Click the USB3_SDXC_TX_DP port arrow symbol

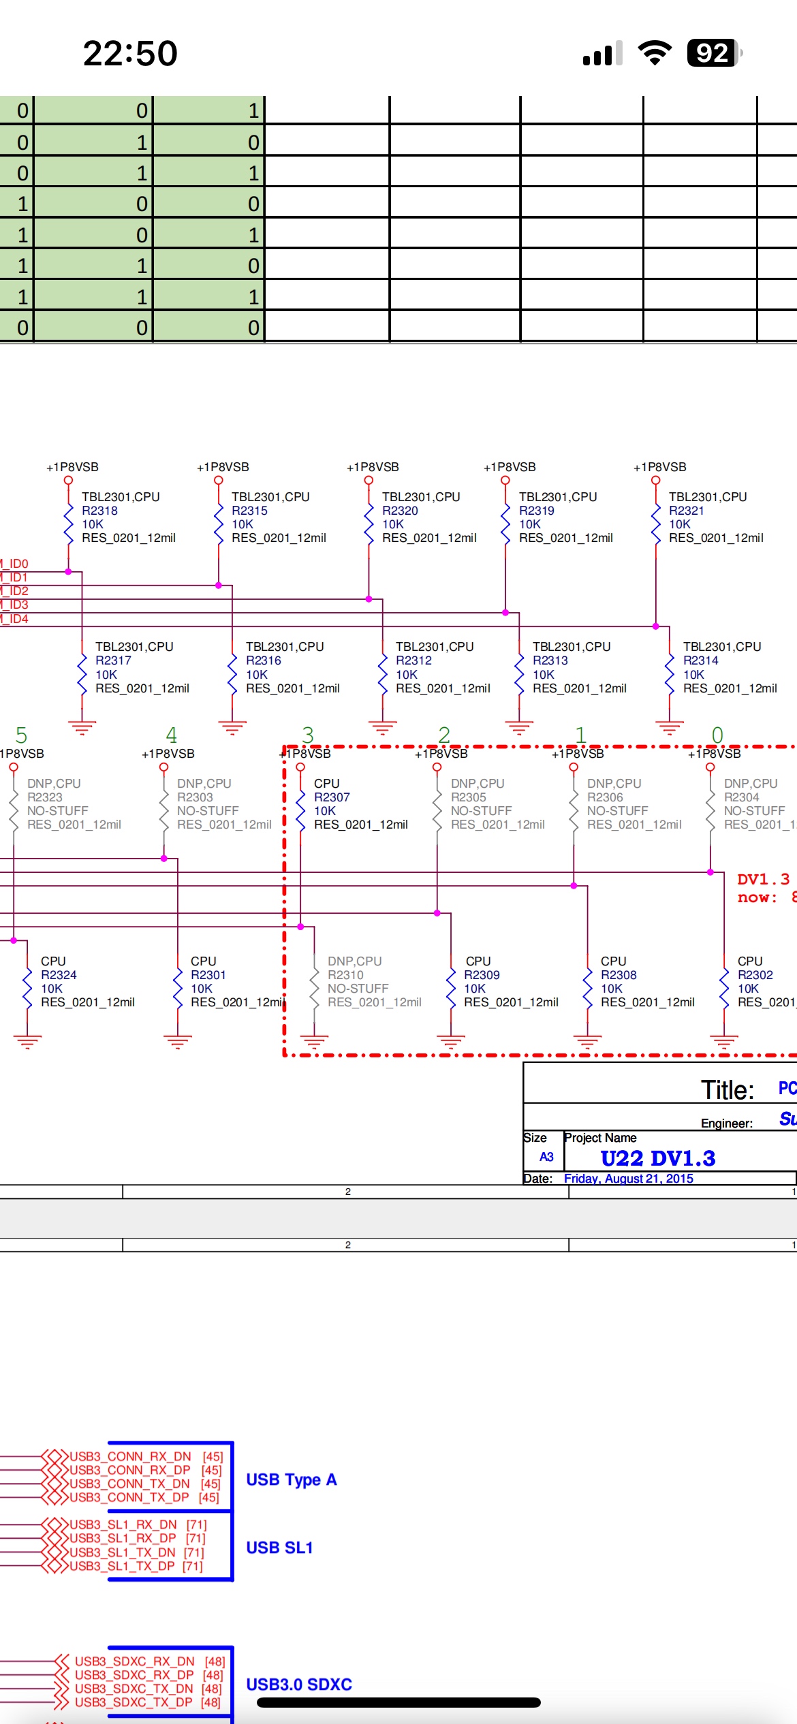click(61, 1702)
